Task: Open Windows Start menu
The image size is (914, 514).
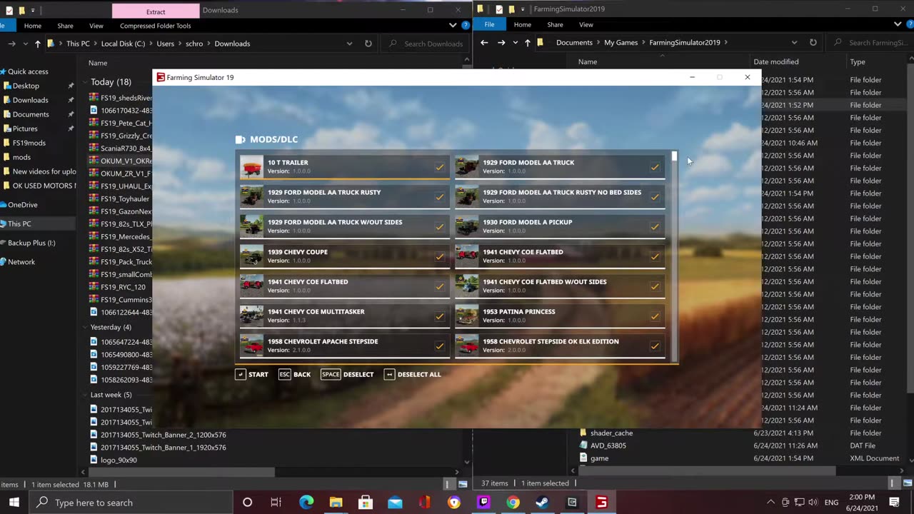Action: click(14, 503)
